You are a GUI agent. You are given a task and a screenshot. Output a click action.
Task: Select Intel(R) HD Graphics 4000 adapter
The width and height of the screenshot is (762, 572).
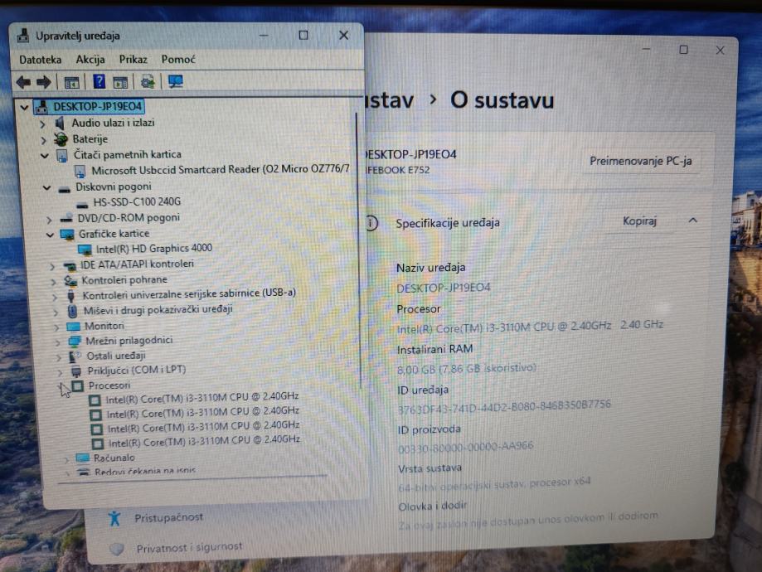tap(154, 249)
